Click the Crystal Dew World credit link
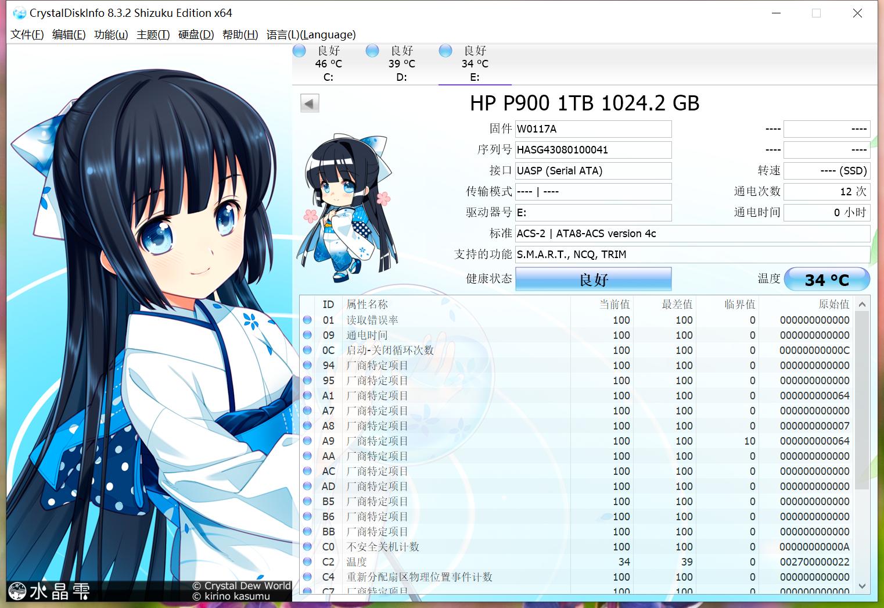Viewport: 884px width, 608px height. pos(242,585)
